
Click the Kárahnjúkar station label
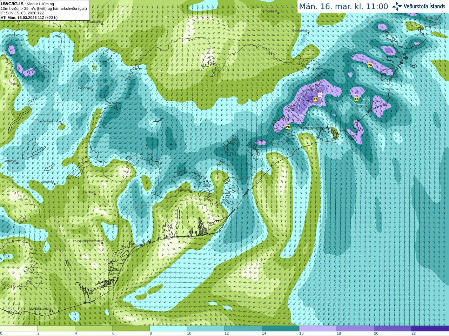click(x=269, y=11)
